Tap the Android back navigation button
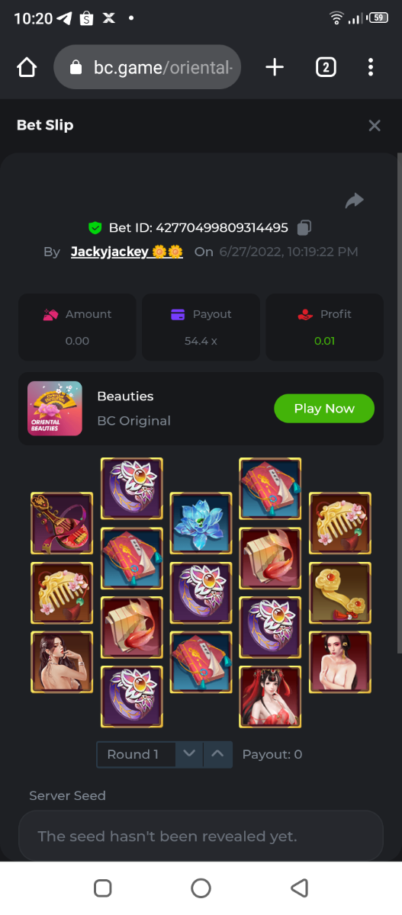 pos(300,888)
